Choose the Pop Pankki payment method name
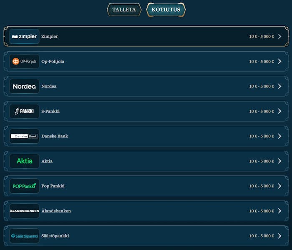 (53, 186)
